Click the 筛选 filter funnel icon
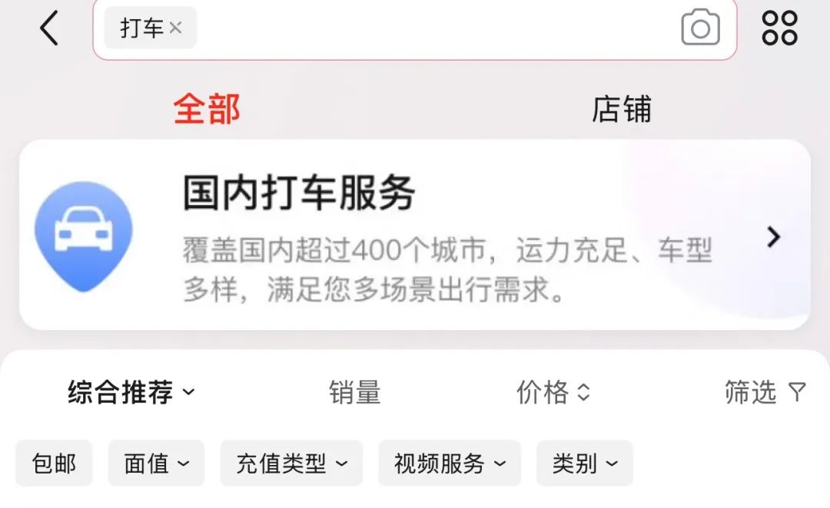 click(x=797, y=392)
